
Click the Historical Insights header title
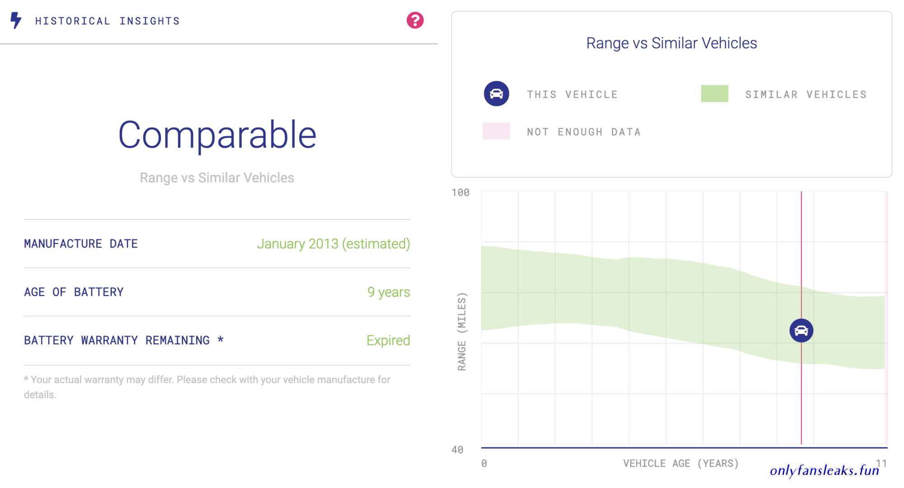pos(108,21)
